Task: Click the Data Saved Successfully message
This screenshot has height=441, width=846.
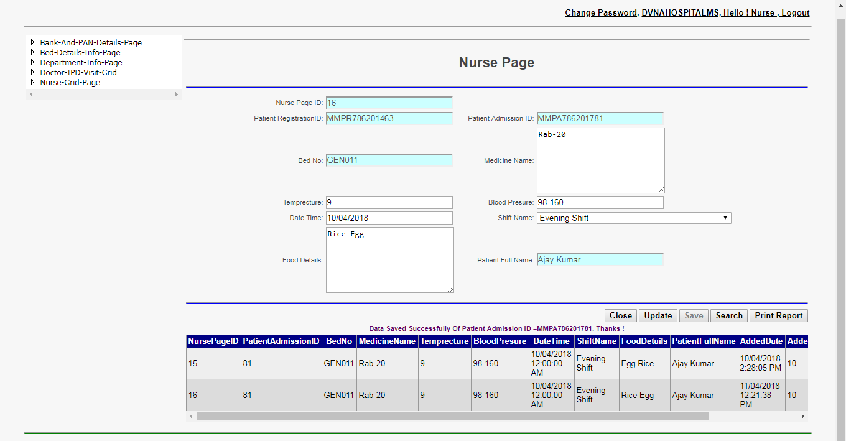Action: click(x=496, y=328)
